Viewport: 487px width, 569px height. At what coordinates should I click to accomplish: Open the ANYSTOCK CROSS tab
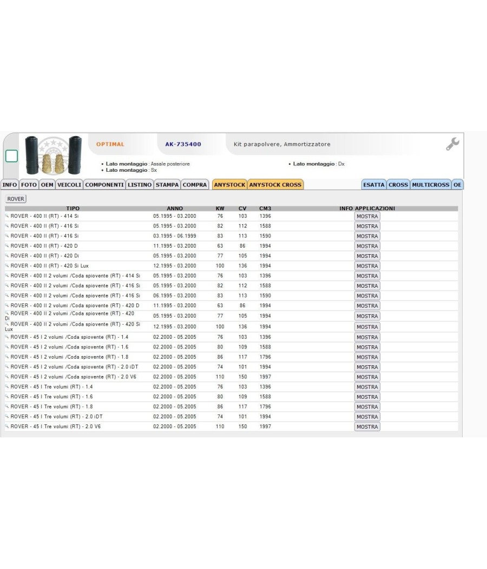click(x=275, y=185)
